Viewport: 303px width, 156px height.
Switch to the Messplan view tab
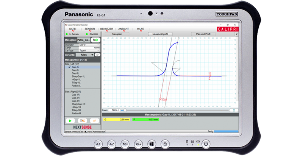117,34
